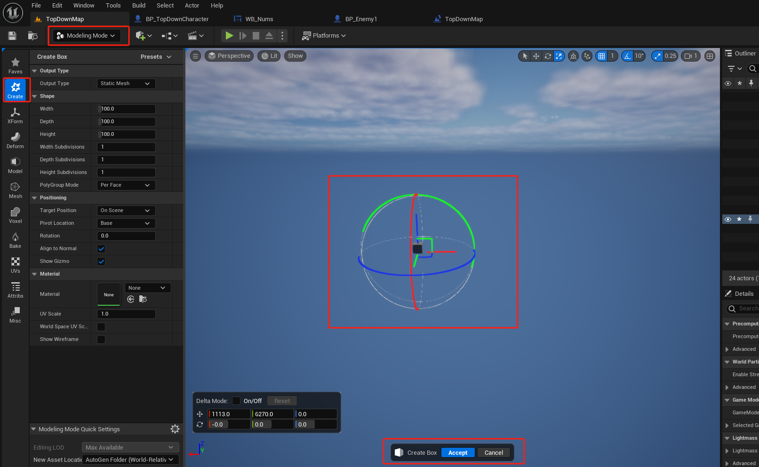759x467 pixels.
Task: Click the Rotation value field
Action: point(126,236)
